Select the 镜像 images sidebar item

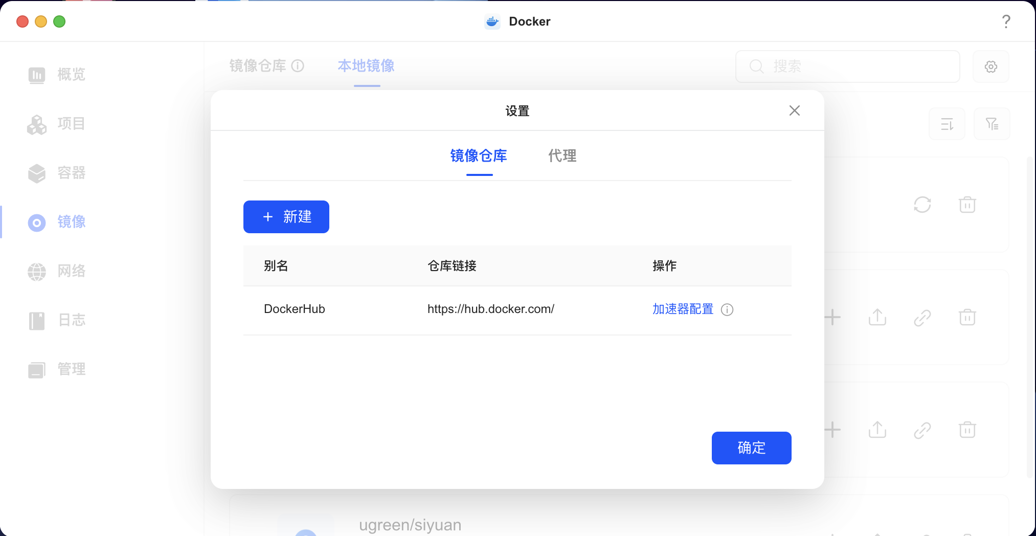click(56, 222)
